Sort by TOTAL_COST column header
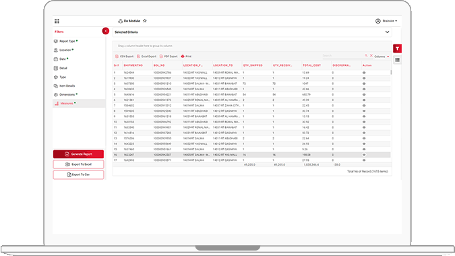 [312, 65]
